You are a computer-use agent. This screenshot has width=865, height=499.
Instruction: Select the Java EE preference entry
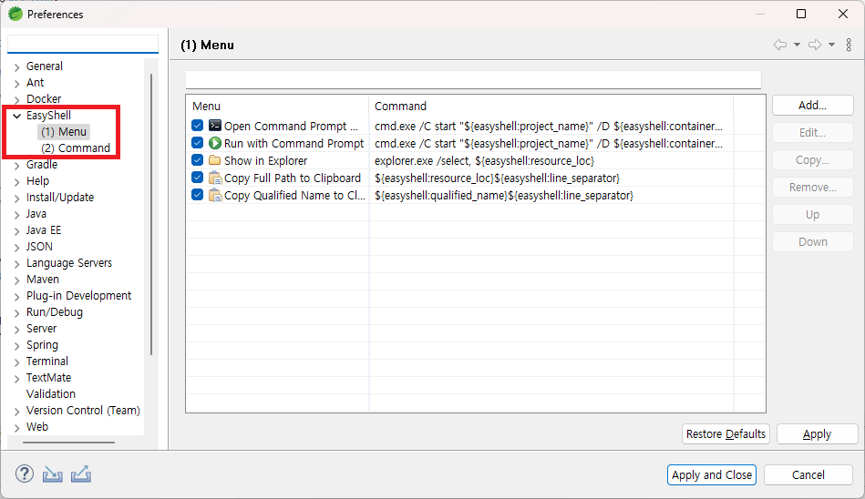point(44,230)
